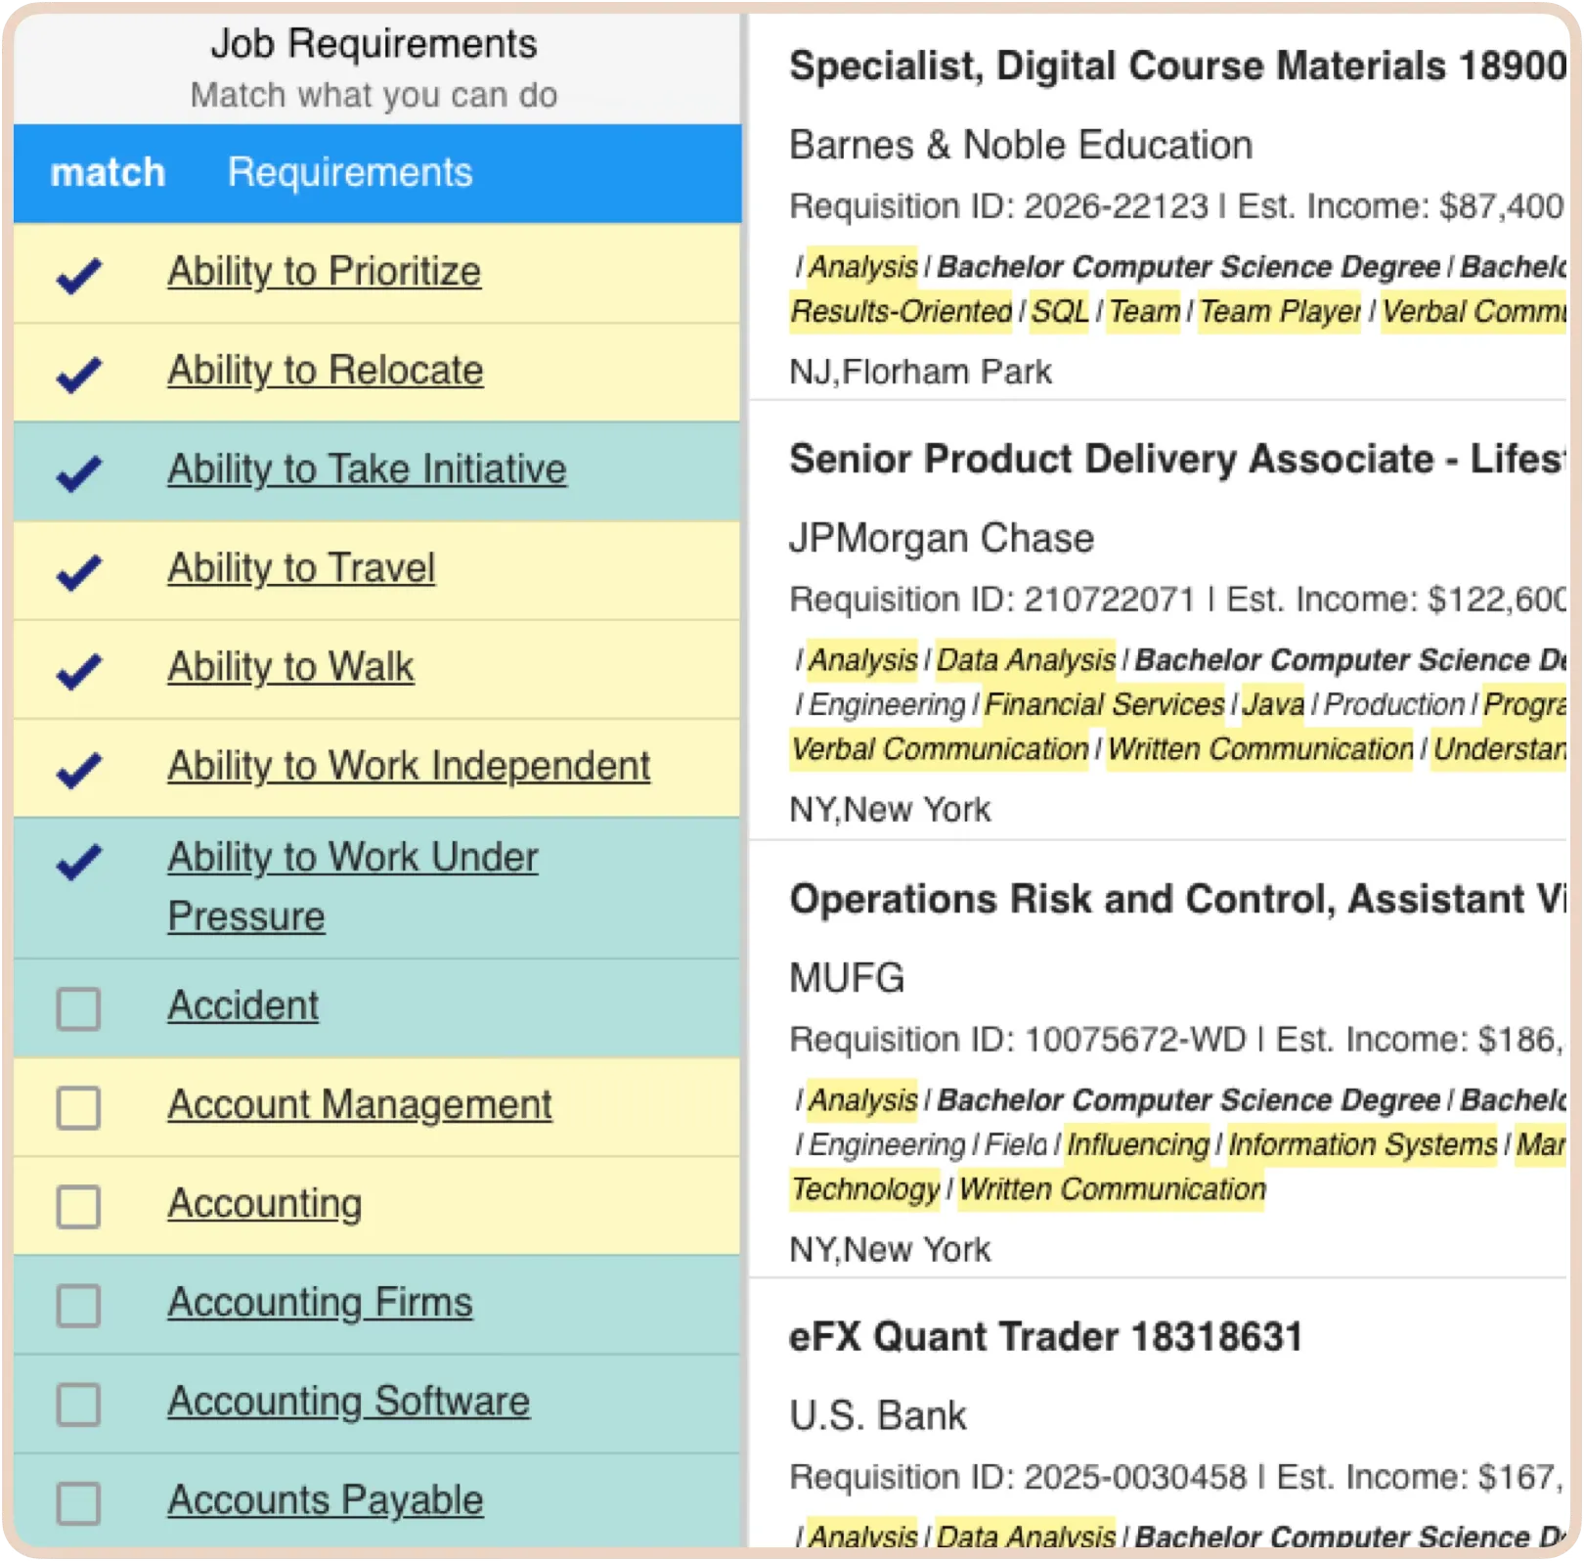Check the Accounts Payable checkbox
The height and width of the screenshot is (1561, 1584).
tap(78, 1502)
